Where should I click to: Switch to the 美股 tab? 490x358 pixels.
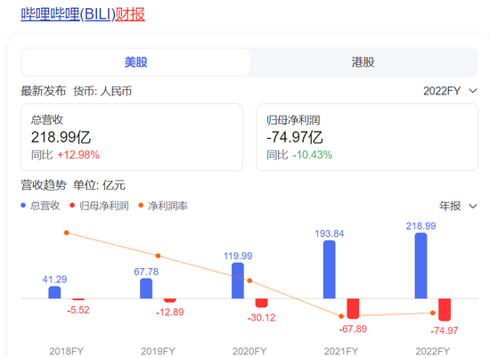click(135, 61)
